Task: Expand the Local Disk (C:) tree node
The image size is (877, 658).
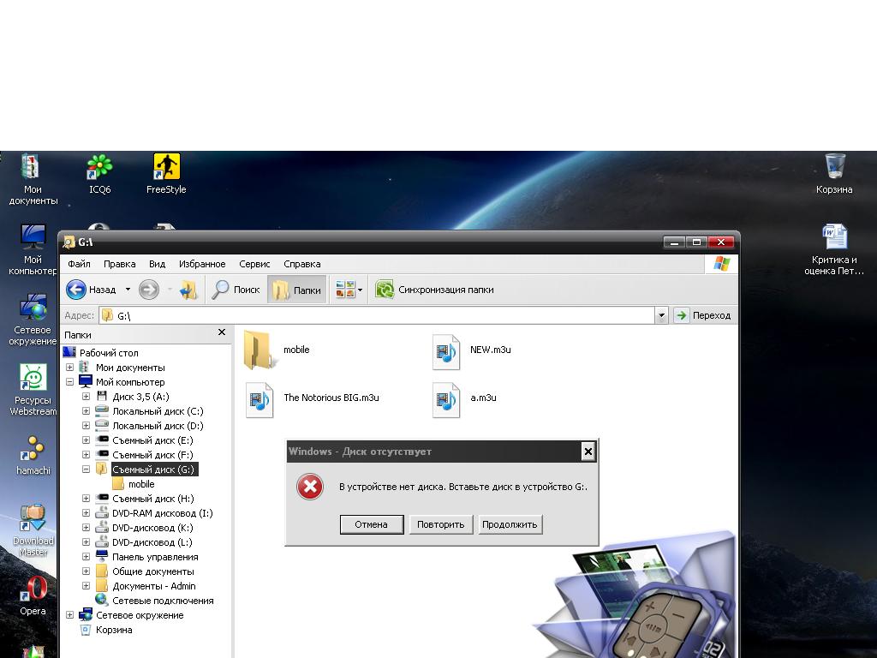Action: 86,411
